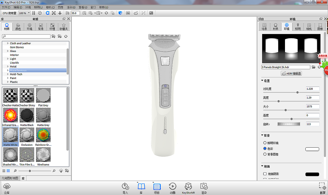This screenshot has height=195, width=328.
Task: Select the Gem Stones folder
Action: point(17,47)
